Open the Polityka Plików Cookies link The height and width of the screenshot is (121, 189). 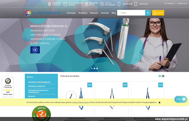pyautogui.click(x=81, y=102)
